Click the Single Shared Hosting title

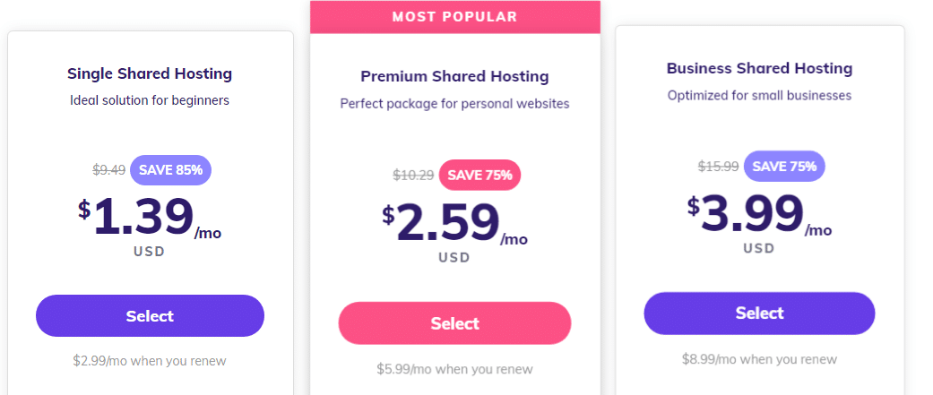point(150,73)
